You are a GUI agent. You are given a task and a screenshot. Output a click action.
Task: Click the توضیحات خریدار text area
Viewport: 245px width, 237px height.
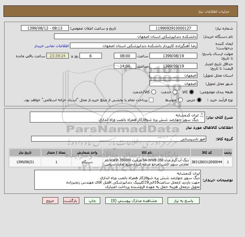[117, 180]
